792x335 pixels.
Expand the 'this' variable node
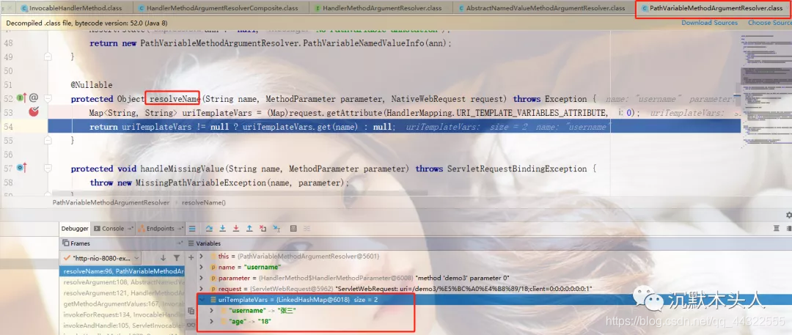[202, 256]
